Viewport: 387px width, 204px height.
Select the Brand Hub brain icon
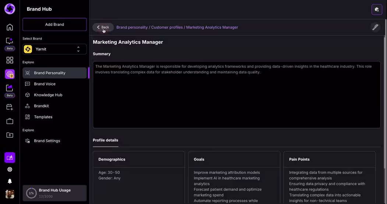pyautogui.click(x=10, y=74)
